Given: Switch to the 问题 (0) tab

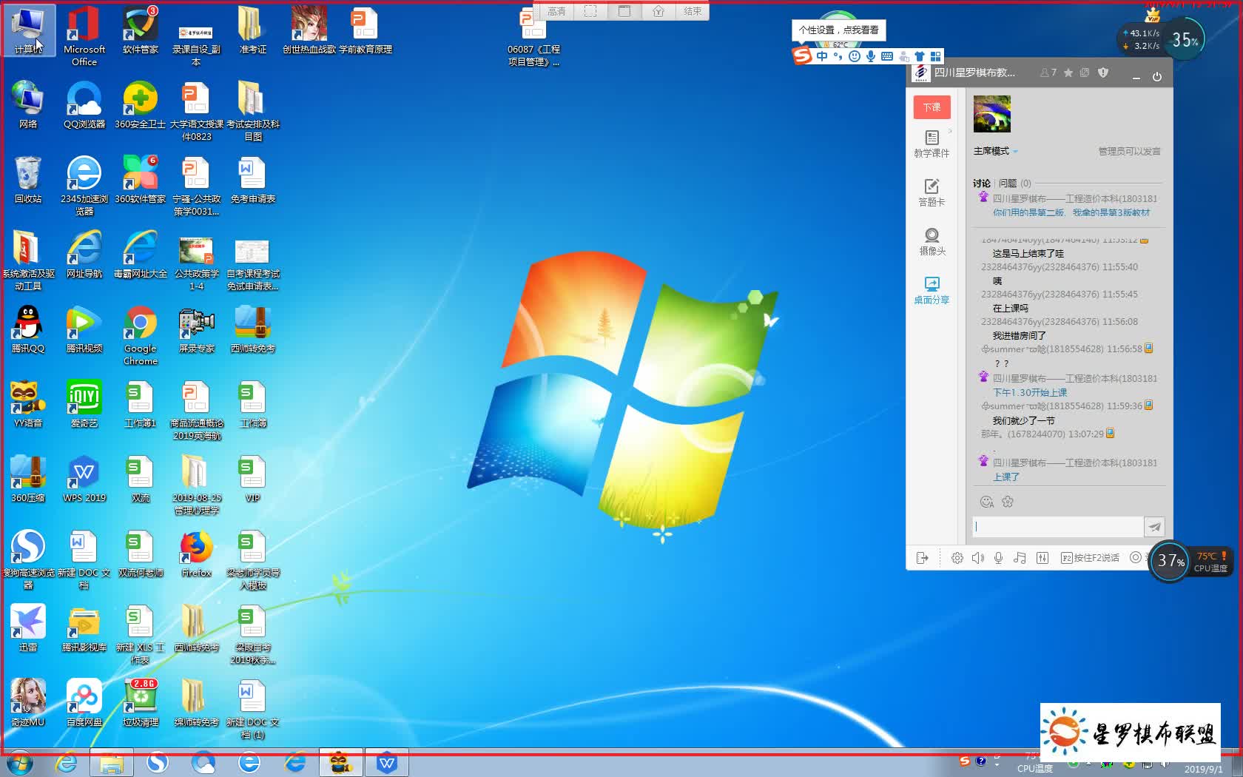Looking at the screenshot, I should coord(1014,183).
